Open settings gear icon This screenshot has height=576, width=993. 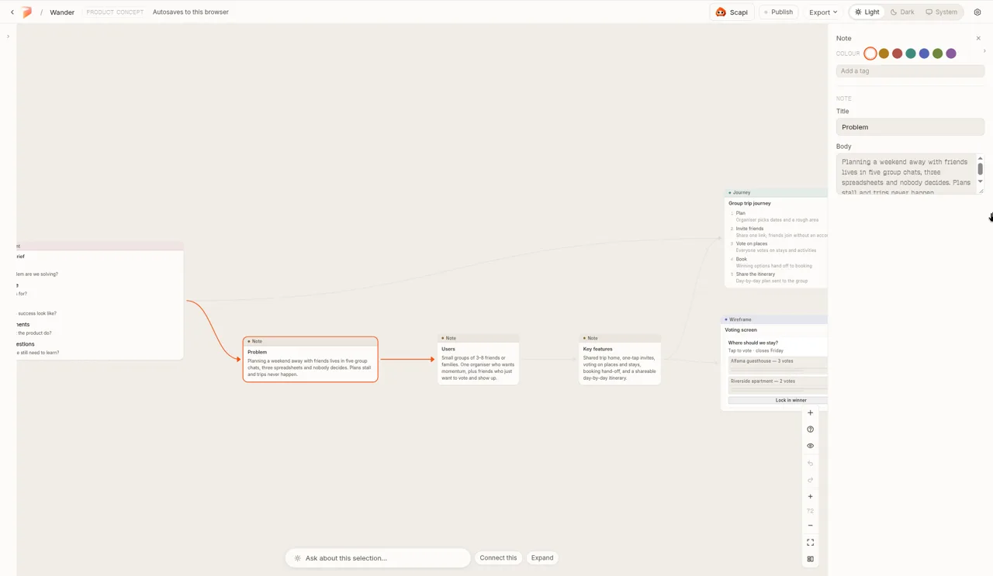click(x=977, y=12)
